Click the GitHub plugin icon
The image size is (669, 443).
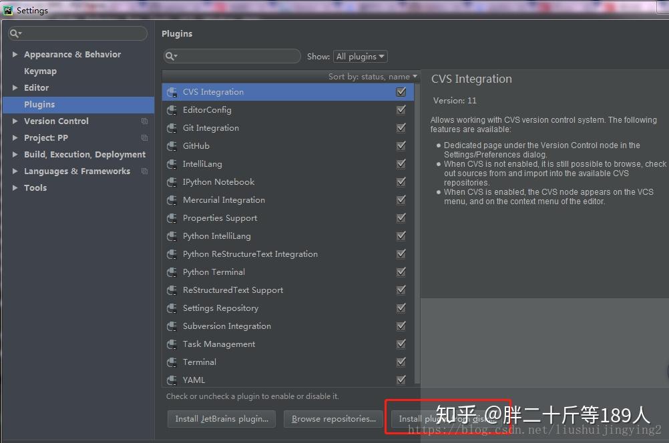172,146
